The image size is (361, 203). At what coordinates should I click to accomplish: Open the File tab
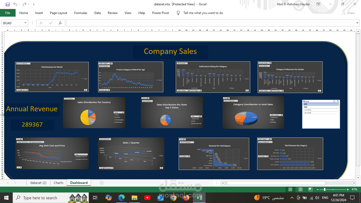8,13
